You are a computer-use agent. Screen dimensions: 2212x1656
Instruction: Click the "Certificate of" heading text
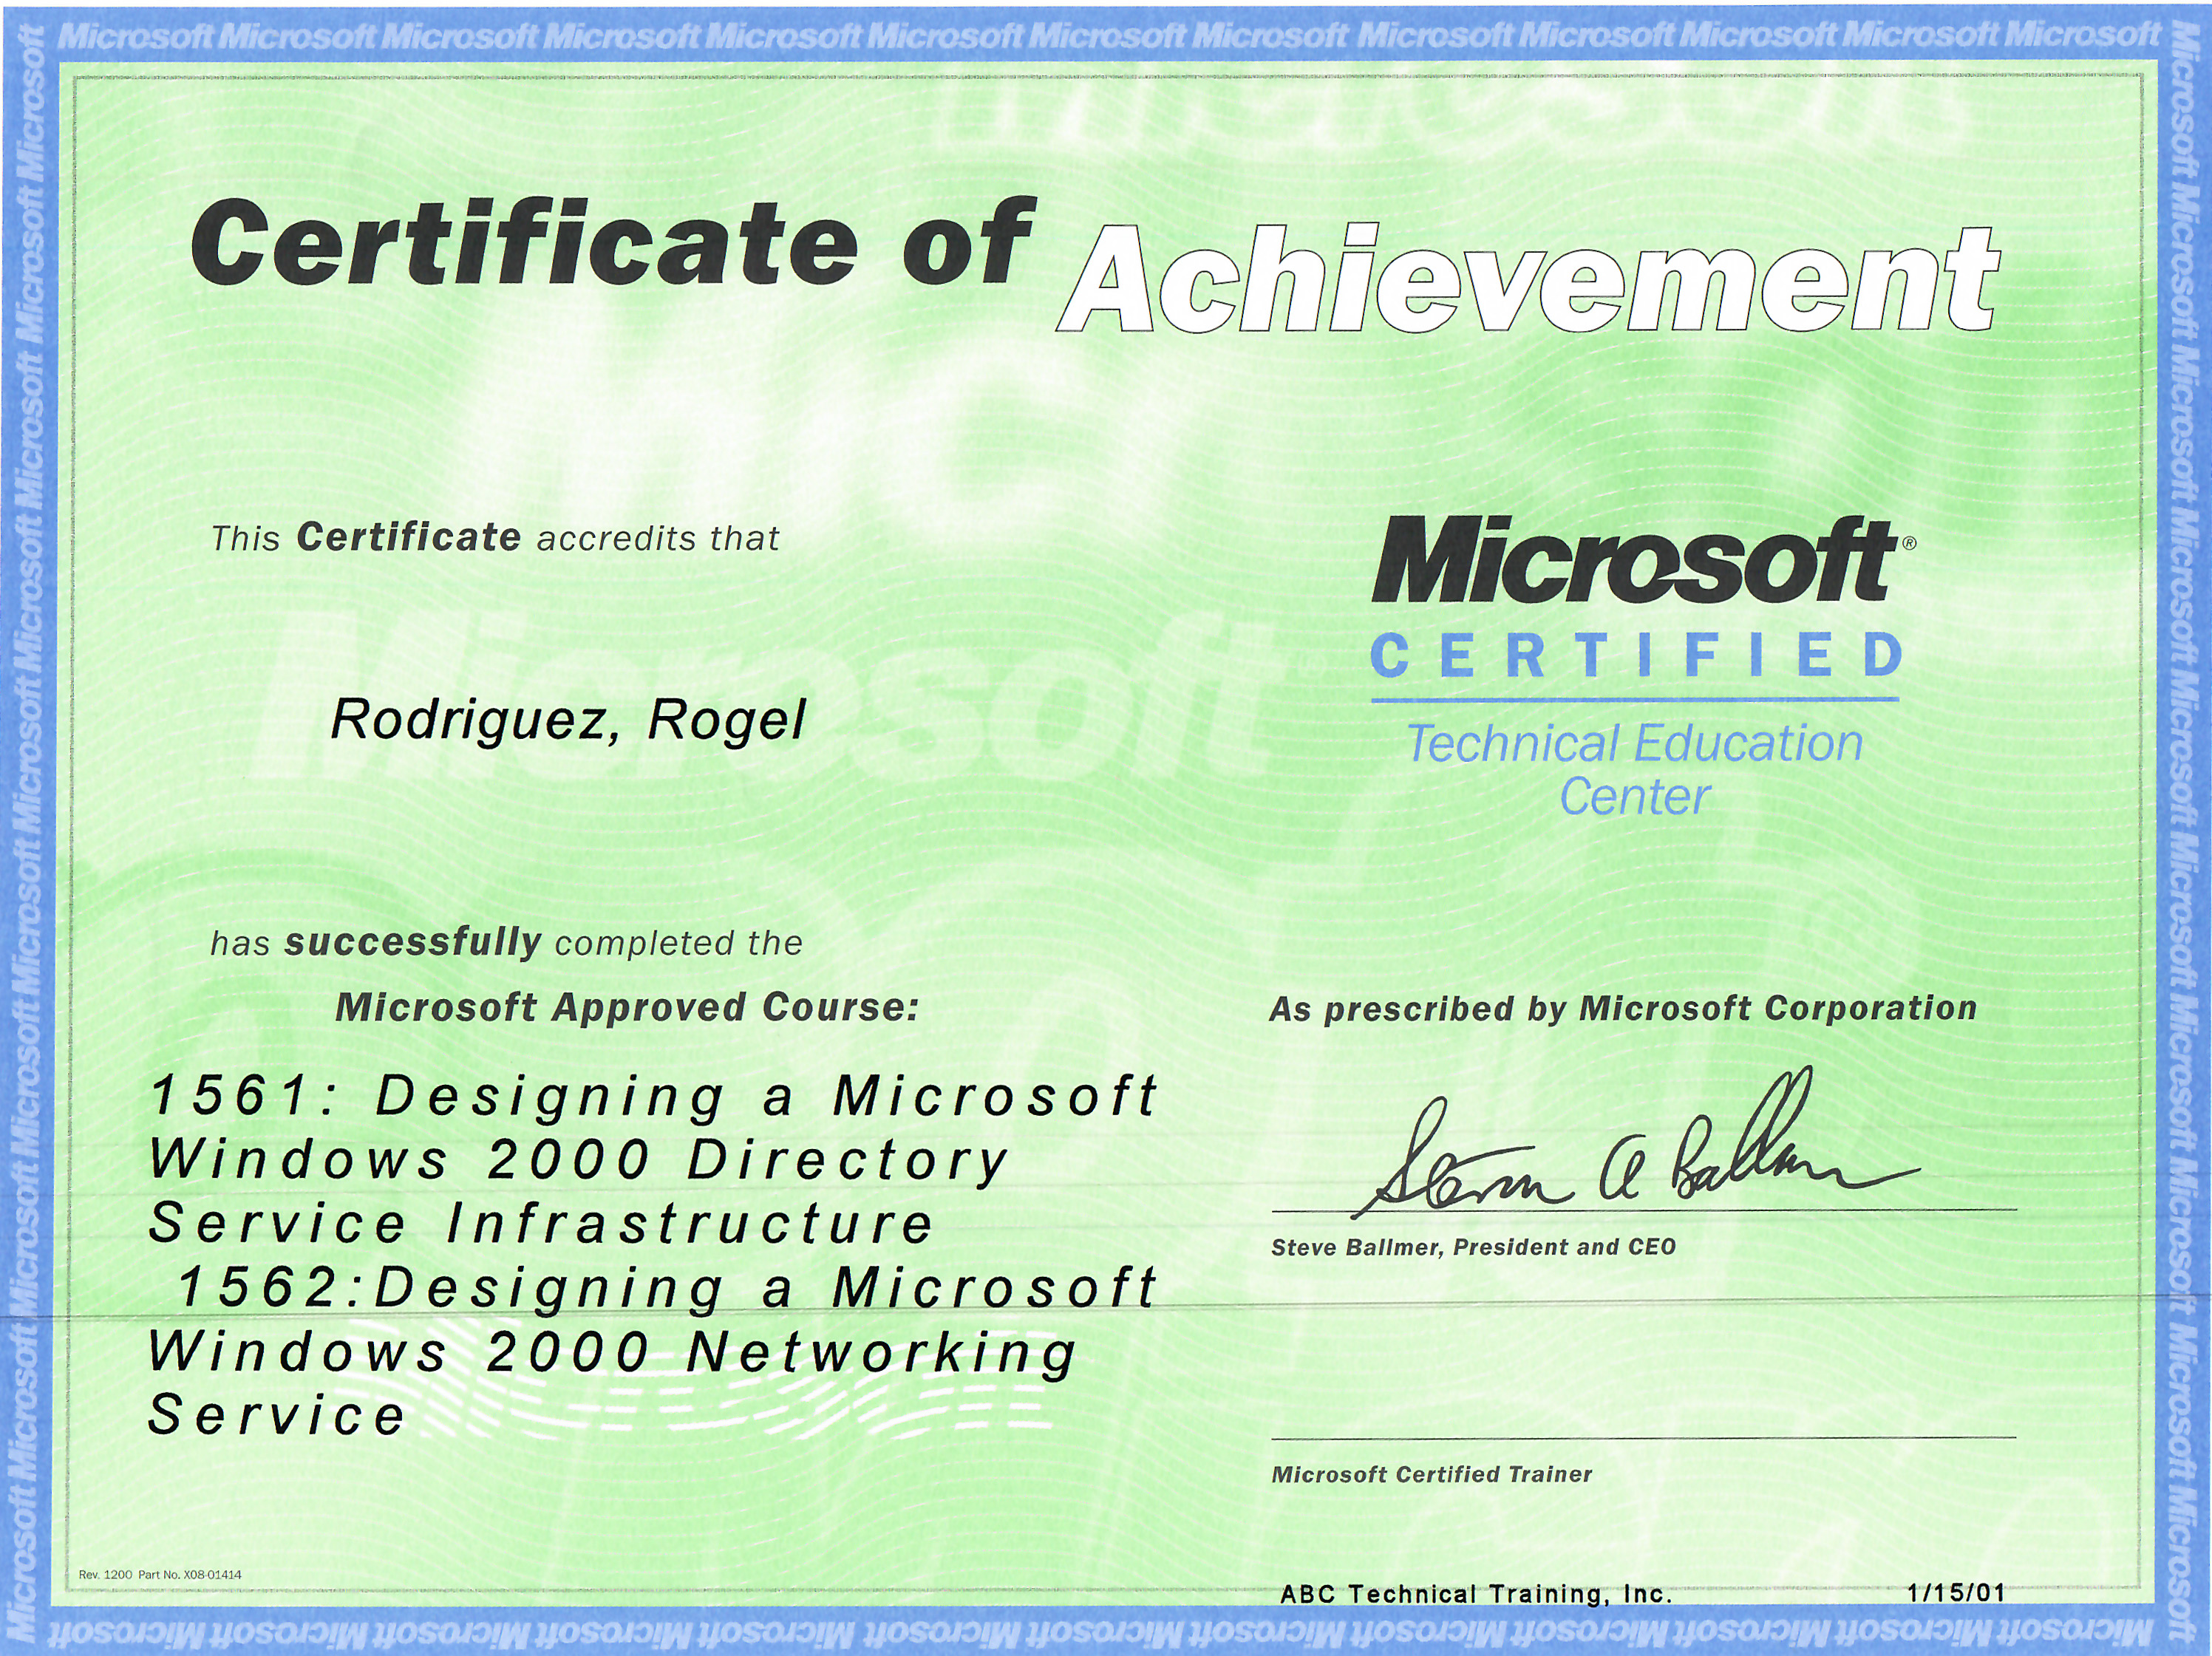click(x=612, y=243)
